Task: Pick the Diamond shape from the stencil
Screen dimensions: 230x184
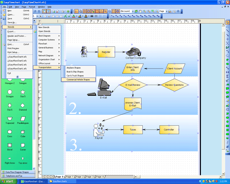Action: pos(23,106)
